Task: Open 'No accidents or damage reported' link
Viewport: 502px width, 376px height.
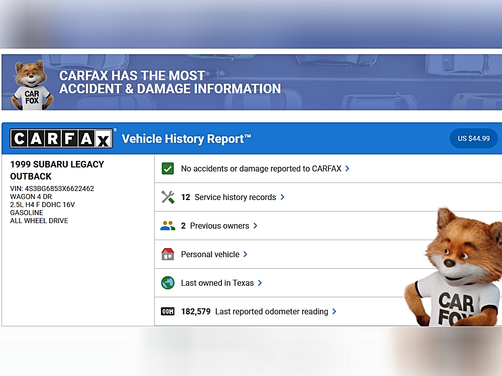Action: [x=261, y=168]
